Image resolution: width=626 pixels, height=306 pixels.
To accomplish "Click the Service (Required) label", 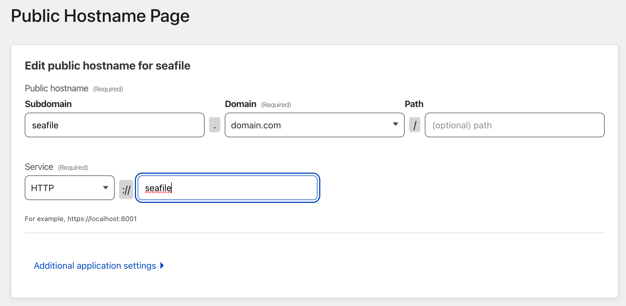I will coord(56,167).
